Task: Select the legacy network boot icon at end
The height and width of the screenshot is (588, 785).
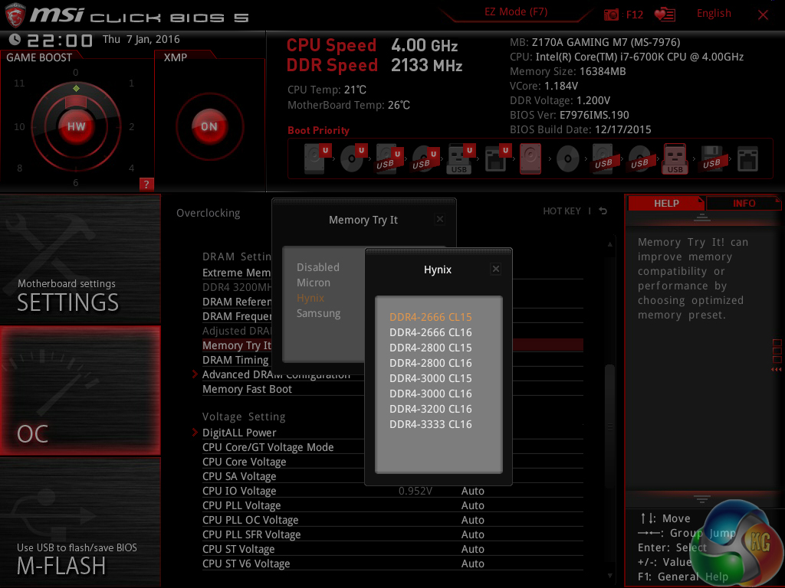Action: pos(747,159)
